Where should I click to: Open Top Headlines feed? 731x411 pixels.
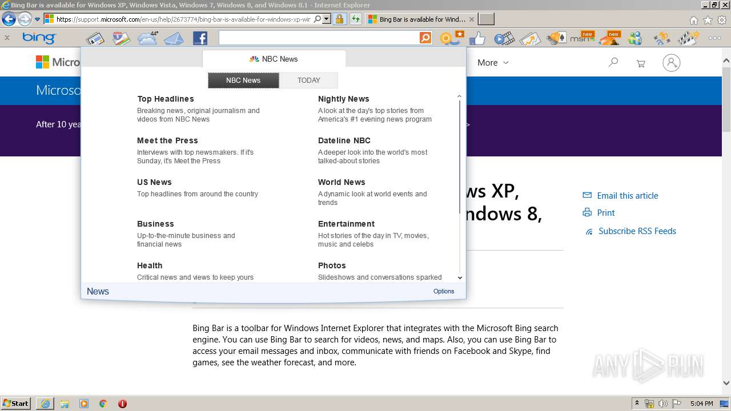coord(166,99)
